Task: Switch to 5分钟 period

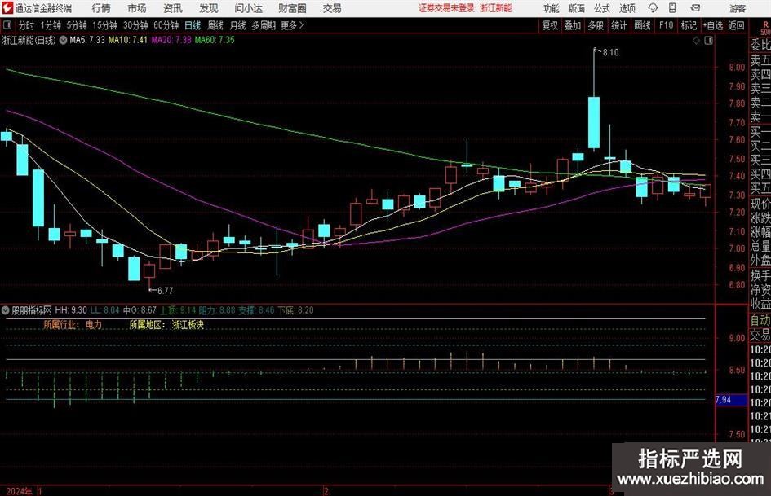Action: coord(77,25)
